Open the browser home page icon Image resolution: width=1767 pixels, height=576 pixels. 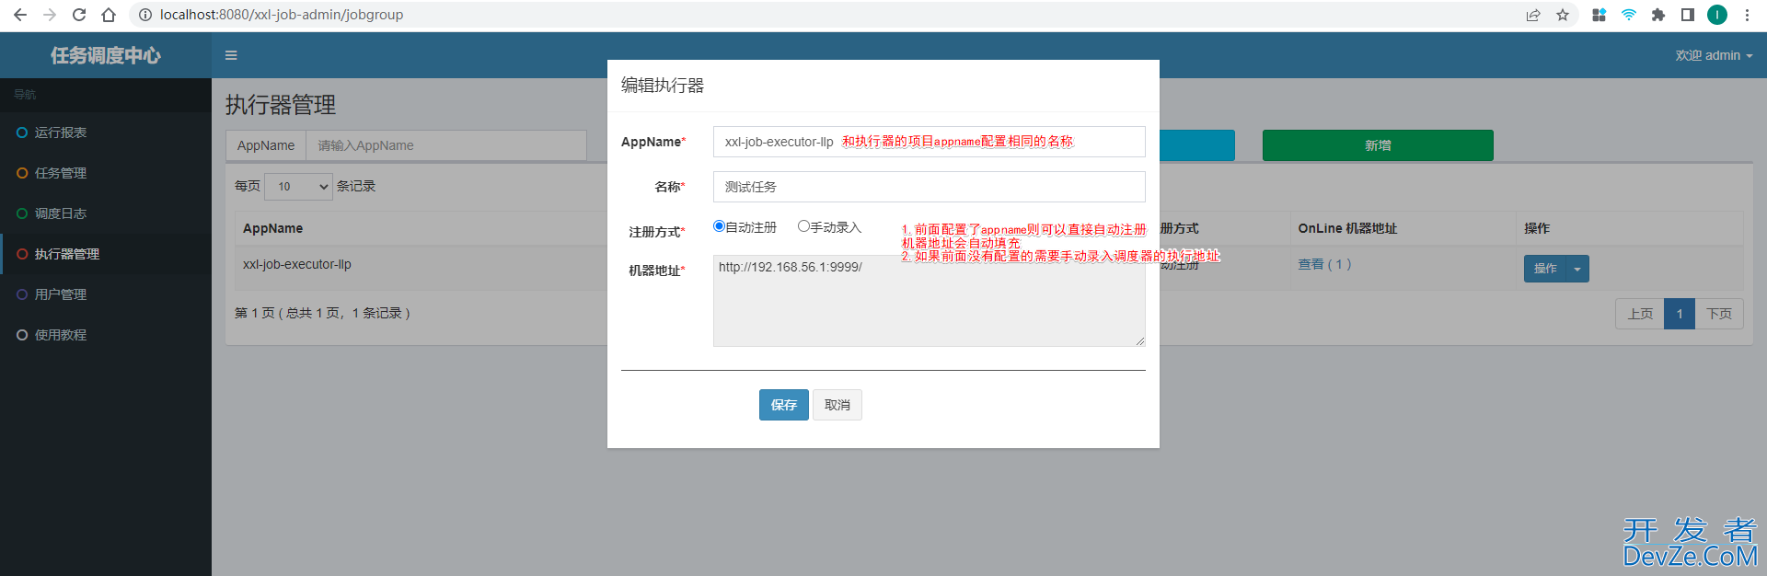click(109, 15)
